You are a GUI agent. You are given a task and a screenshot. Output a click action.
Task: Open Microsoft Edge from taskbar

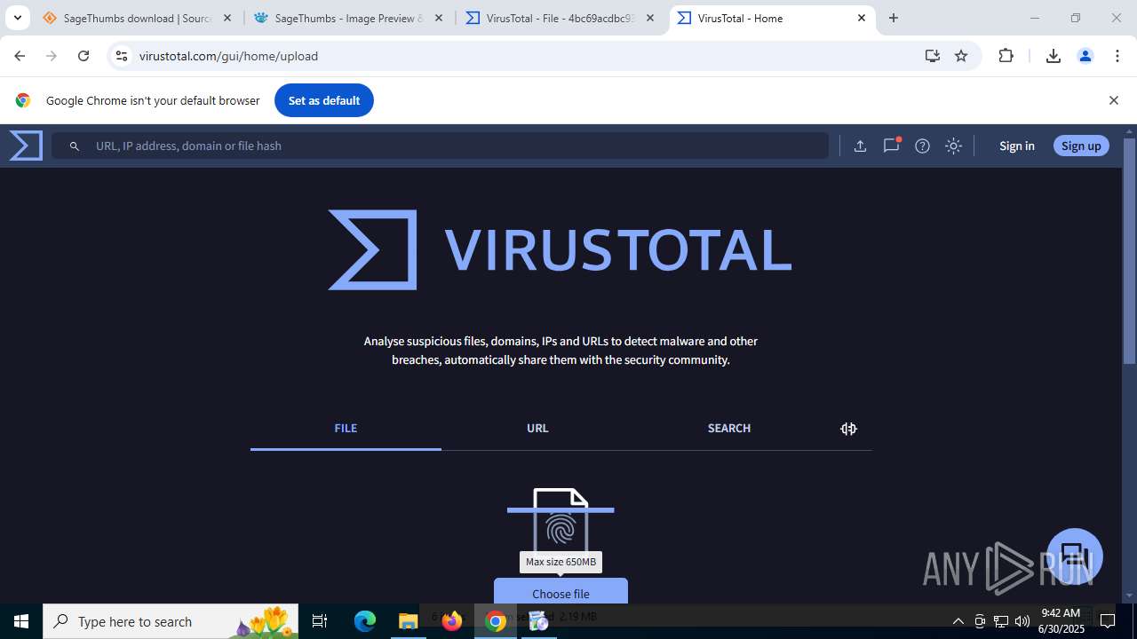point(365,621)
